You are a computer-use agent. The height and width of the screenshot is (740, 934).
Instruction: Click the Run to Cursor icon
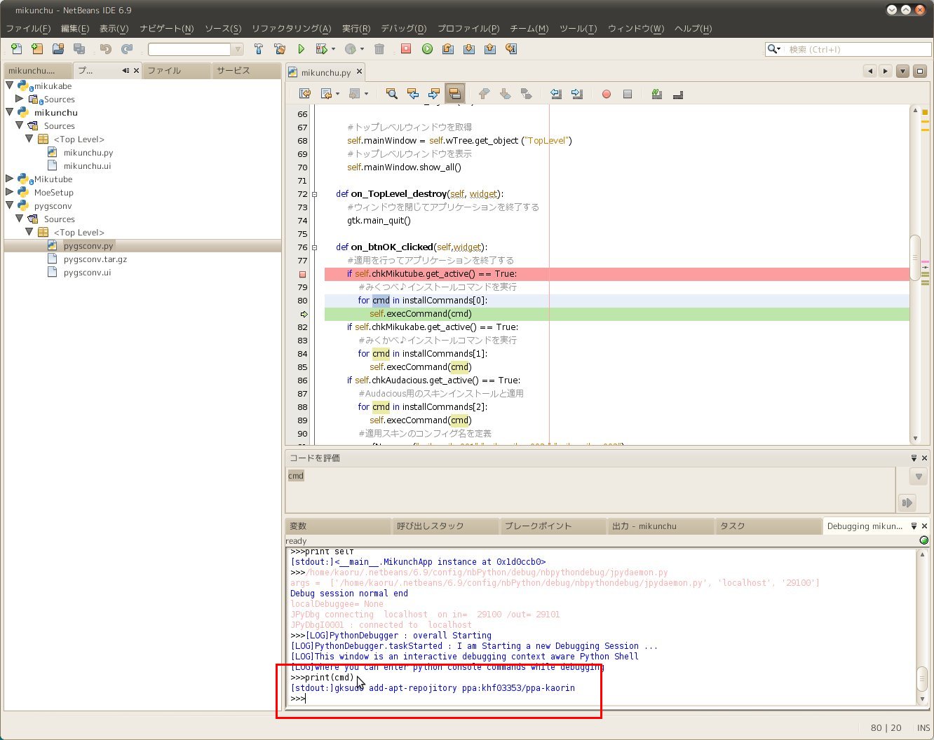coord(511,49)
